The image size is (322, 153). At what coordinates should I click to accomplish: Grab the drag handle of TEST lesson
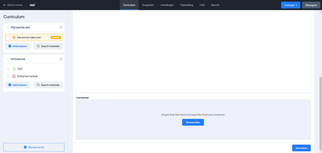tap(8, 69)
